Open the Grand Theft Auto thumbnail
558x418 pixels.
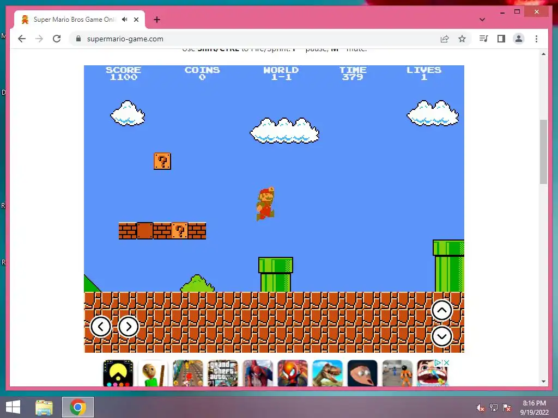(223, 373)
